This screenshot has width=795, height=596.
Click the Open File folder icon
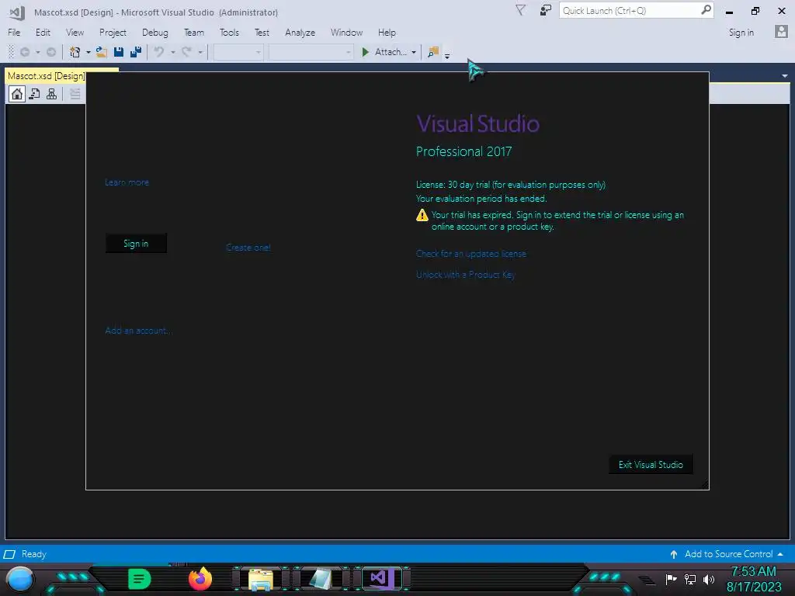pyautogui.click(x=102, y=52)
